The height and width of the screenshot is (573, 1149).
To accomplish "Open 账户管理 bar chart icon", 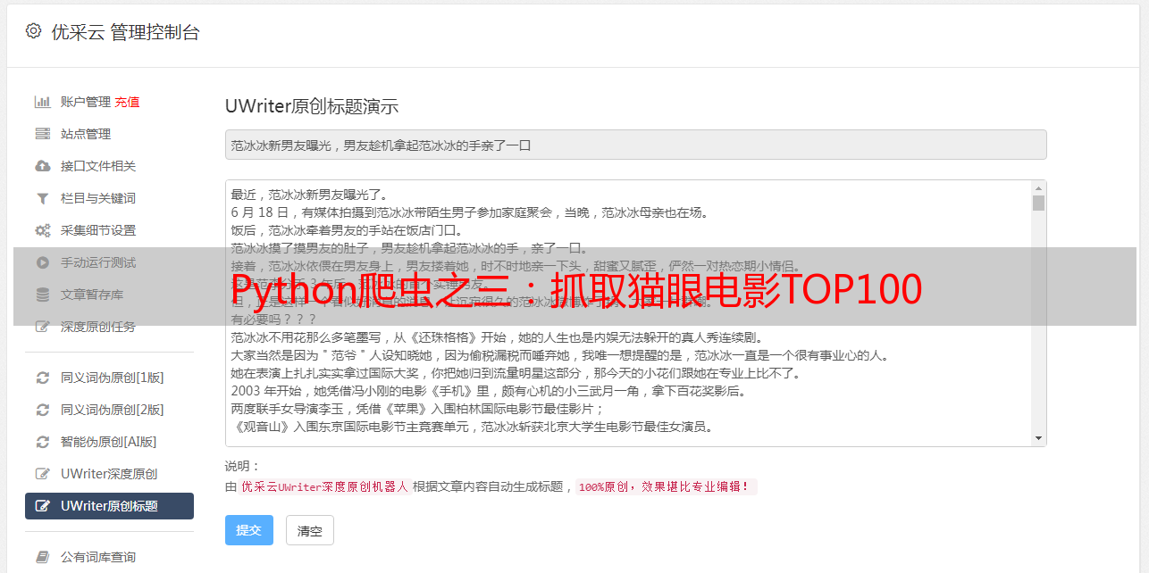I will coord(42,102).
